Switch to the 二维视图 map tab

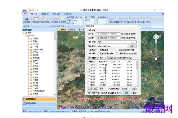(63, 30)
